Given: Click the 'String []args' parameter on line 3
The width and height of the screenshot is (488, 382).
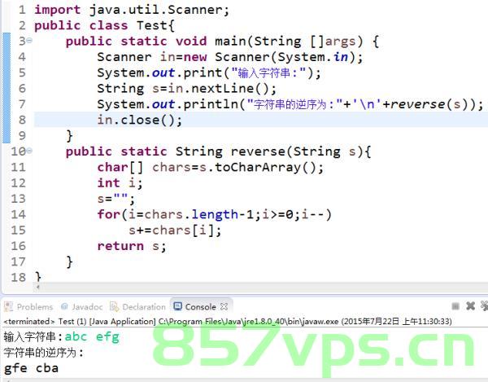Looking at the screenshot, I should click(305, 41).
